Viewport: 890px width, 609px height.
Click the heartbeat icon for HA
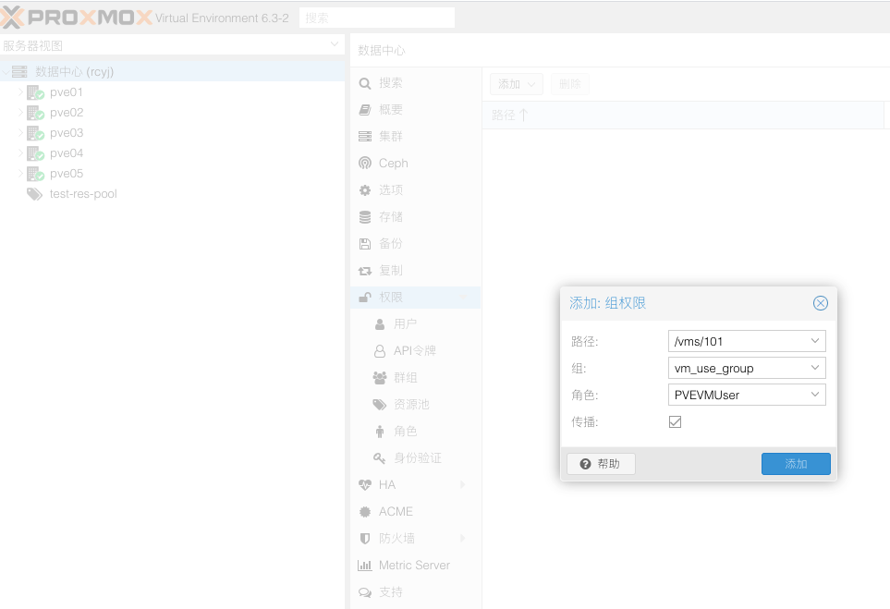[365, 484]
